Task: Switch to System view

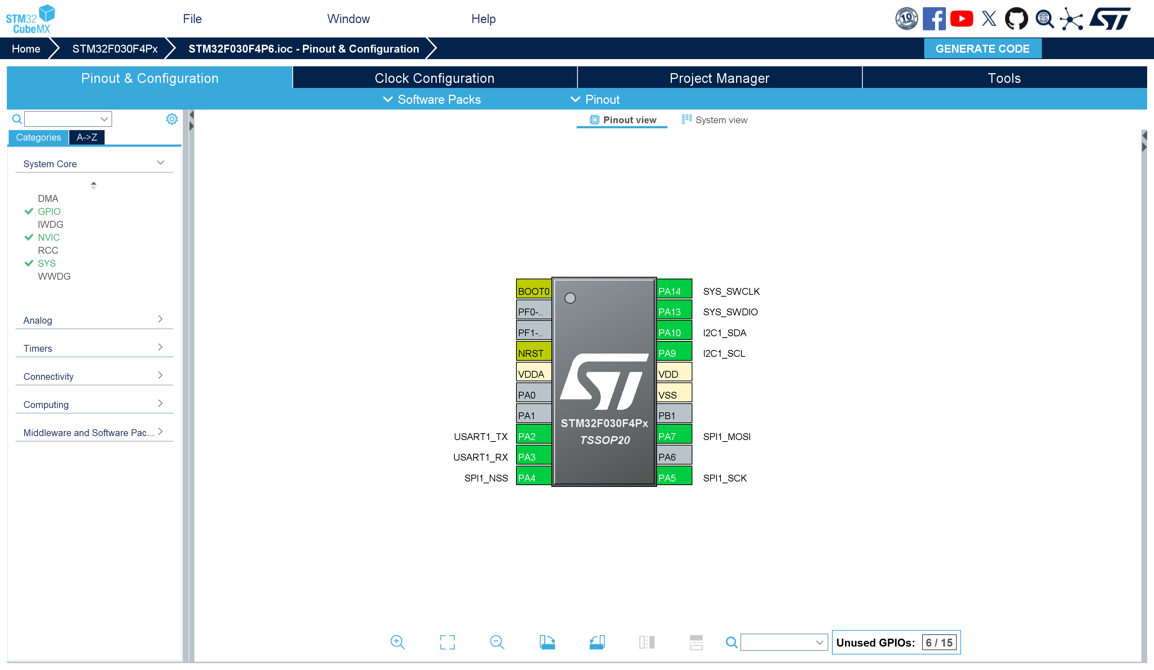Action: pyautogui.click(x=714, y=119)
